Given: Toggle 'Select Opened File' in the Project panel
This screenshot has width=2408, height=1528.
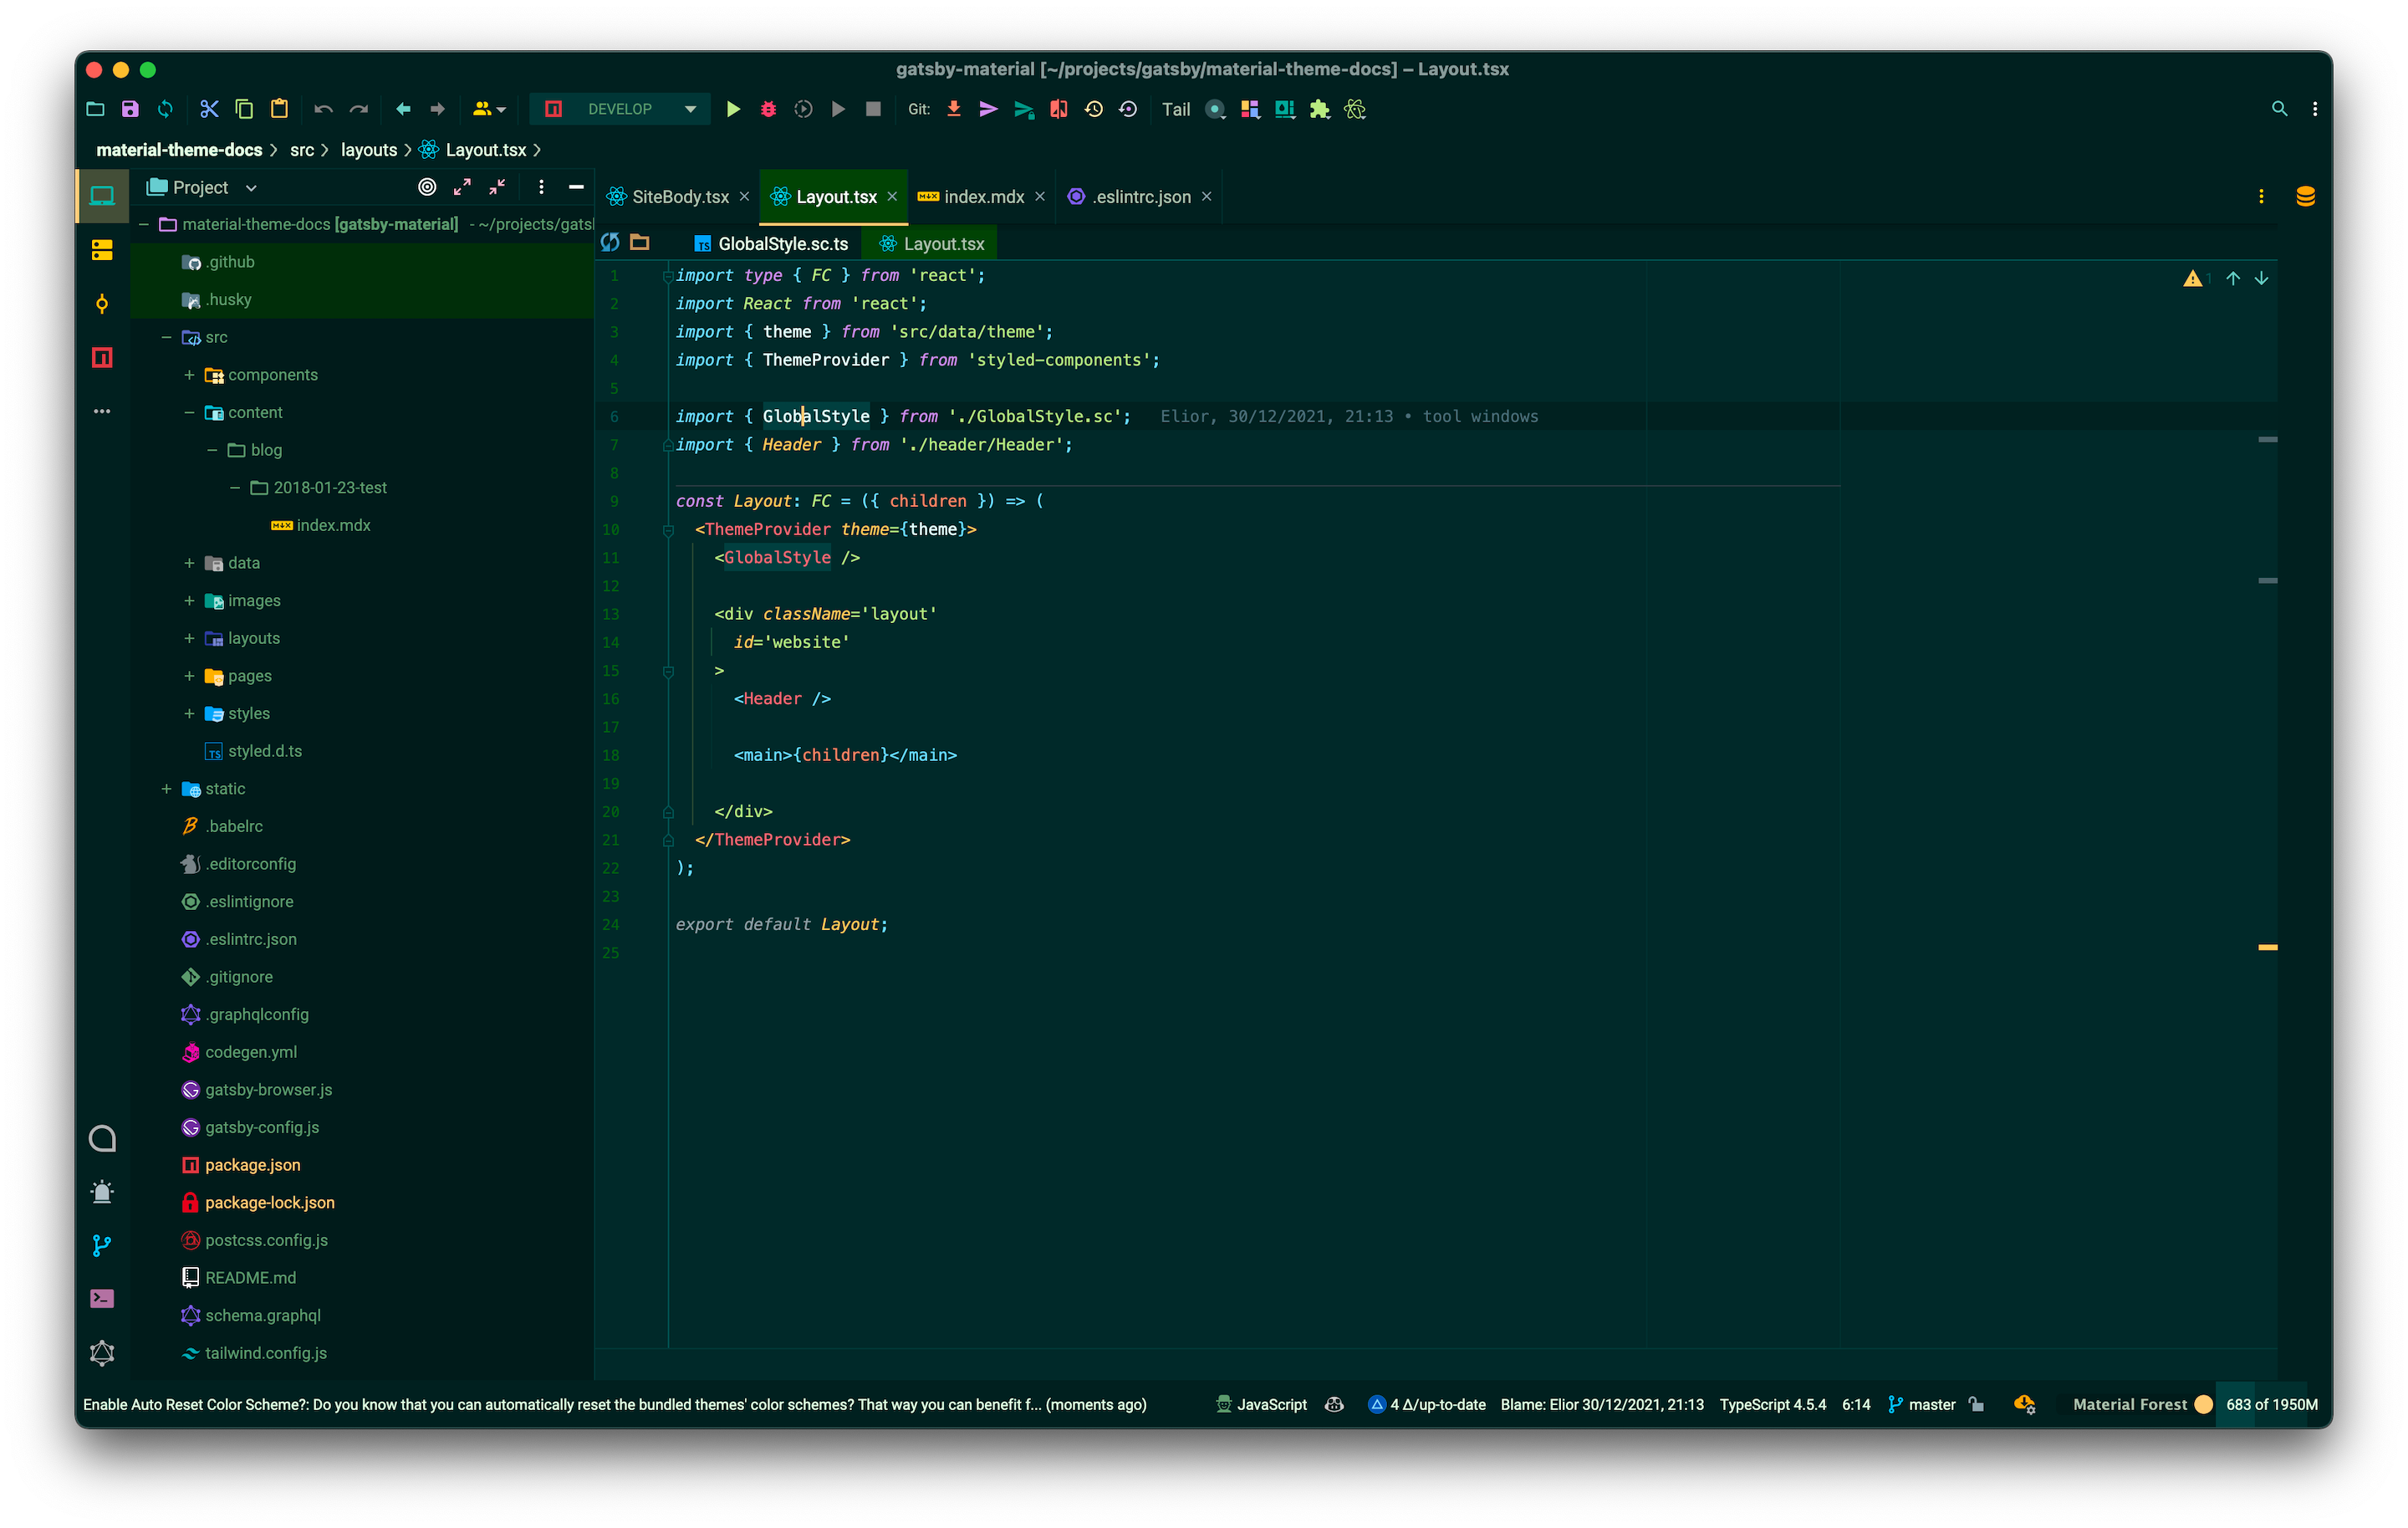Looking at the screenshot, I should pos(428,186).
